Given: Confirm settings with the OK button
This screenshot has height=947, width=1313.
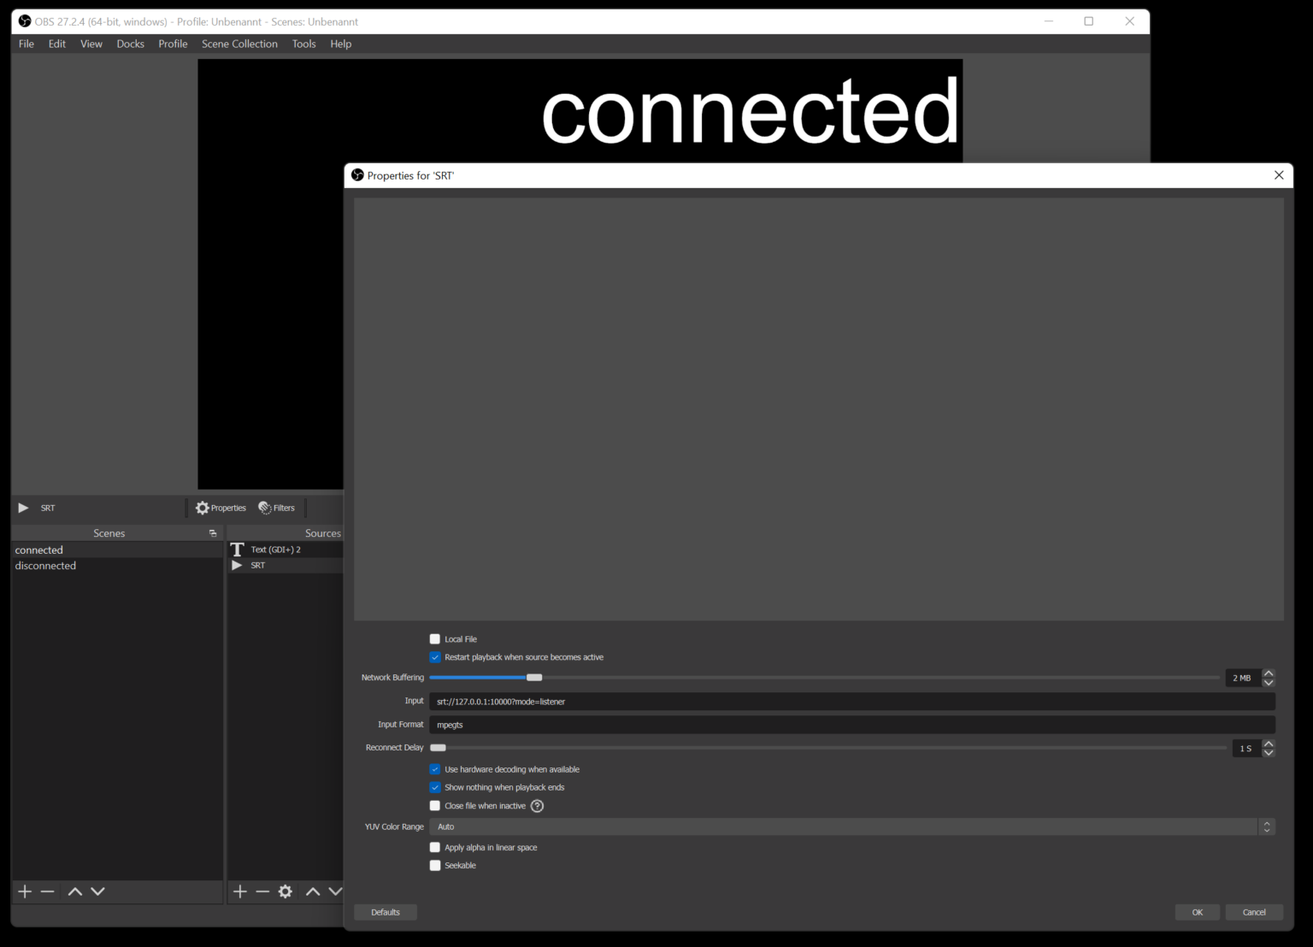Looking at the screenshot, I should pos(1197,912).
